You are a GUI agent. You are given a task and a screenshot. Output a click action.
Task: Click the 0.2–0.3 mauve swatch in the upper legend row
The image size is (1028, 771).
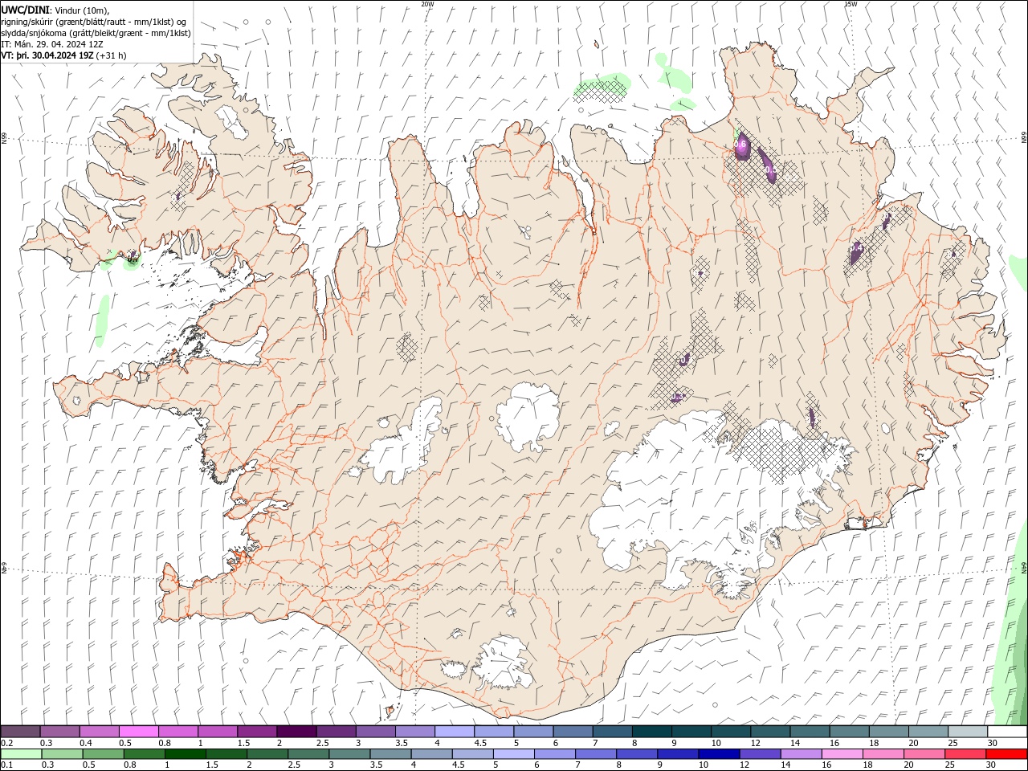[x=20, y=732]
